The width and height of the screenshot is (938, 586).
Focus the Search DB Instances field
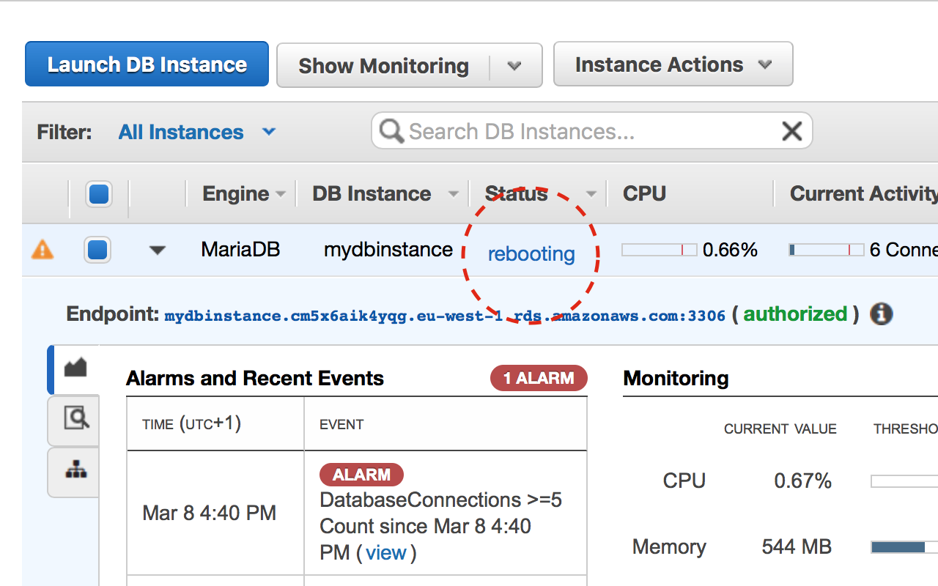591,131
